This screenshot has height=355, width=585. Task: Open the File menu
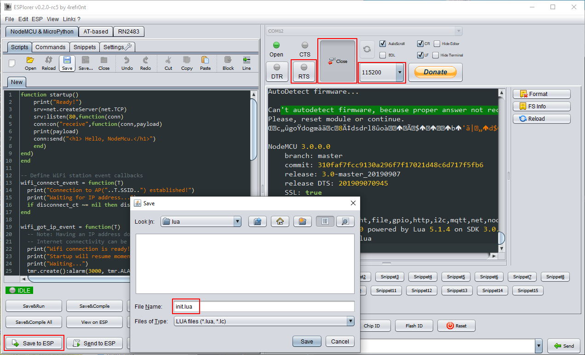click(x=9, y=19)
